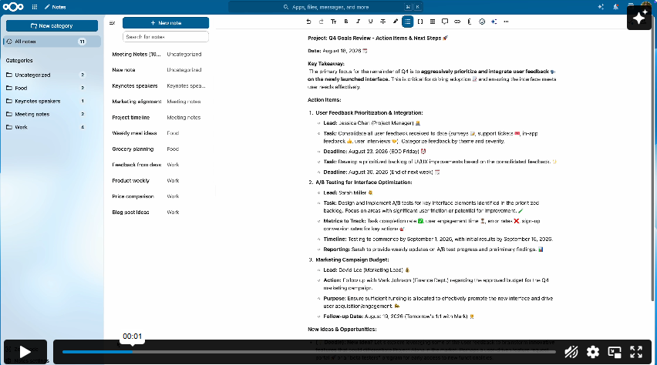Redo the last undone edit
This screenshot has height=365, width=657.
321,22
